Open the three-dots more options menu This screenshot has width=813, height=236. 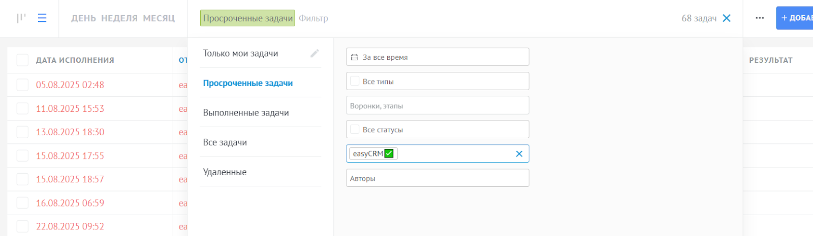760,18
